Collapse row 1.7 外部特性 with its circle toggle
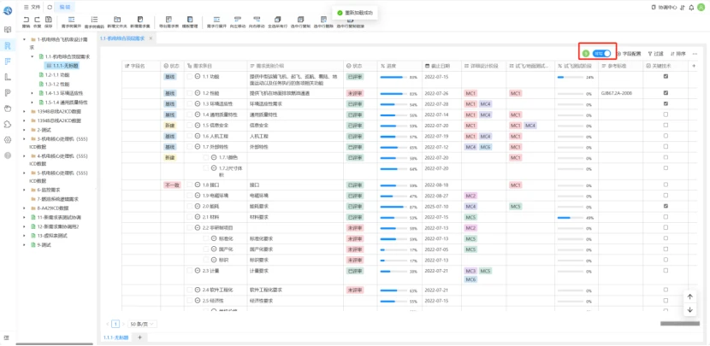 click(198, 147)
